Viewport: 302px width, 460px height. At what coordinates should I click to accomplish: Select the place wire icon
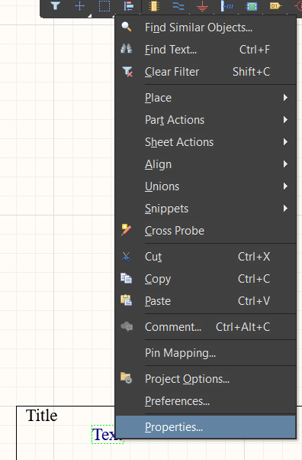(178, 6)
